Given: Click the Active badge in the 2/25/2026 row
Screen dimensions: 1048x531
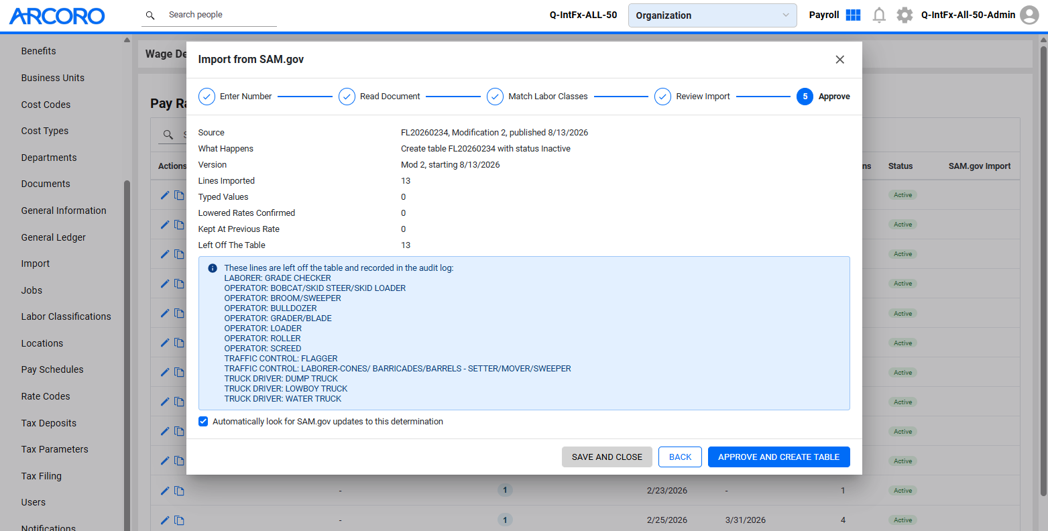Looking at the screenshot, I should [903, 520].
